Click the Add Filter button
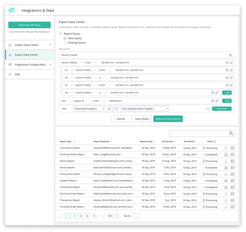Screen dimensions: 246x232 222,109
